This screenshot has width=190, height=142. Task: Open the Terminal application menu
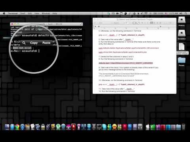pyautogui.click(x=13, y=13)
